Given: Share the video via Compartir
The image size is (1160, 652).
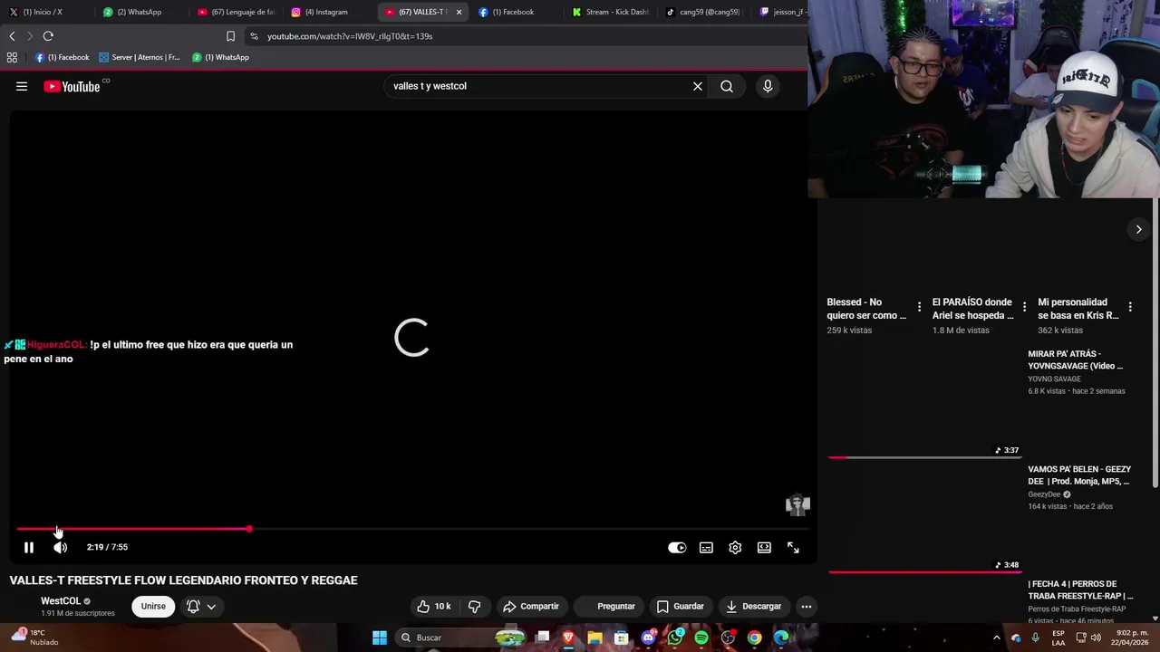Looking at the screenshot, I should pyautogui.click(x=531, y=606).
